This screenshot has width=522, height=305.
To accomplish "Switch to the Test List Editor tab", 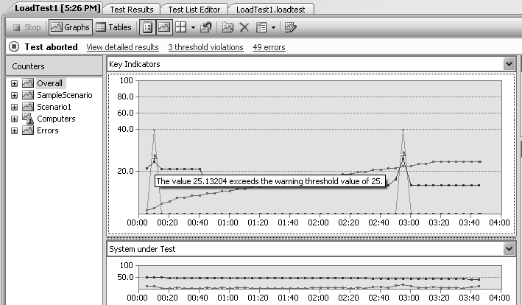I will pos(194,10).
